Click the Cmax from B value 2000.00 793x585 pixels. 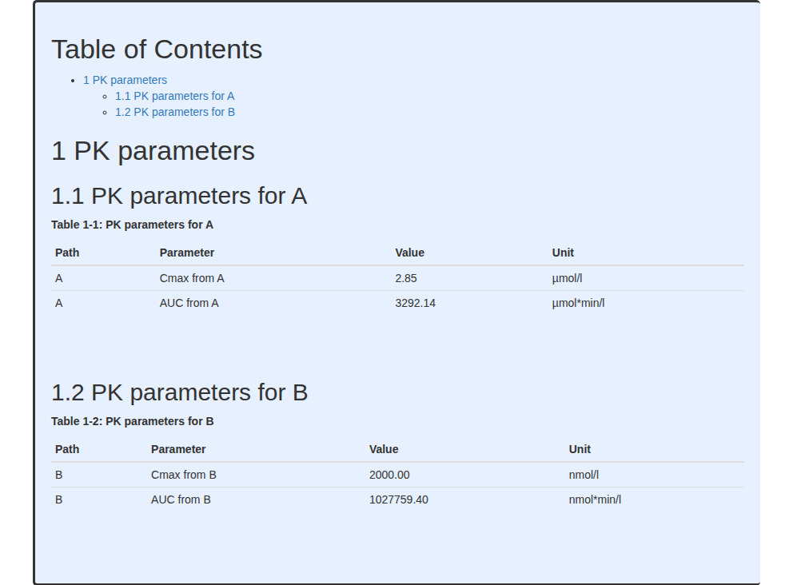point(389,475)
